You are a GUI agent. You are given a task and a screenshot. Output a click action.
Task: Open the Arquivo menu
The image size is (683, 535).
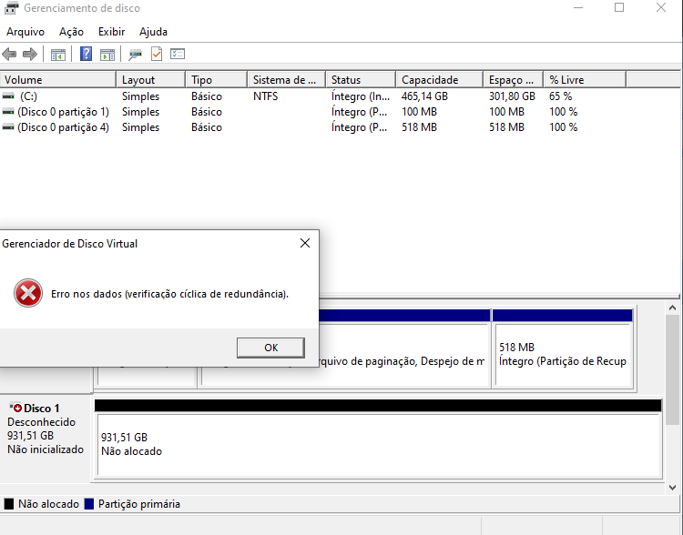click(25, 32)
